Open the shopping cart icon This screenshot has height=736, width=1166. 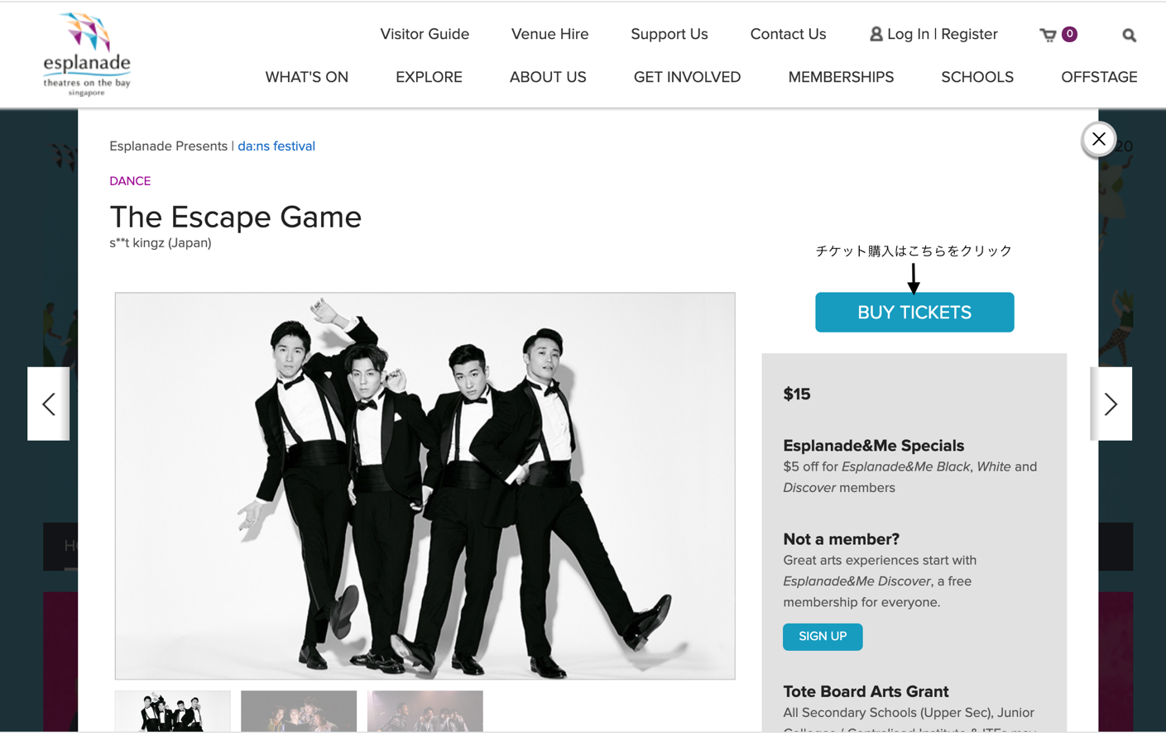[1048, 35]
